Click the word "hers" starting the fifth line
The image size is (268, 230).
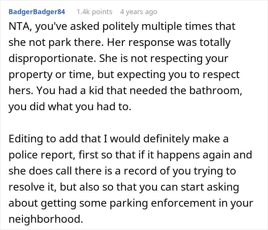coord(19,91)
